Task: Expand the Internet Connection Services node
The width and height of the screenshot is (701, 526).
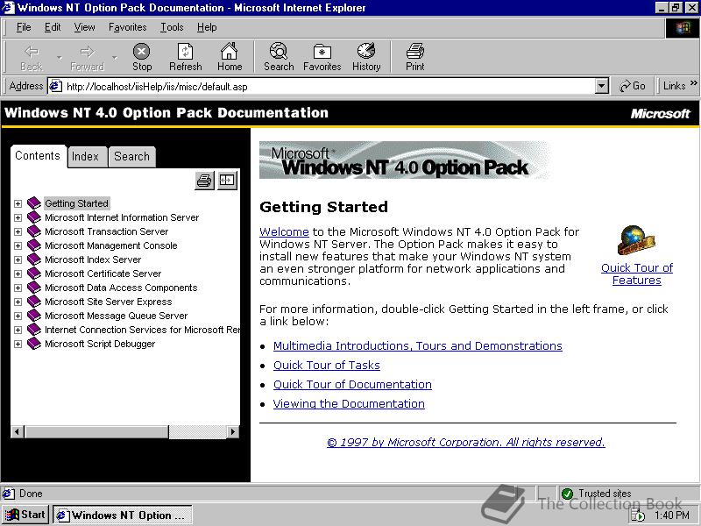Action: [x=18, y=331]
